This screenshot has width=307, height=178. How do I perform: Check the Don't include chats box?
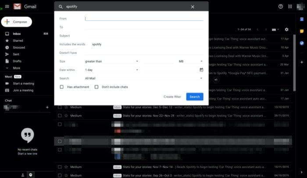(96, 87)
